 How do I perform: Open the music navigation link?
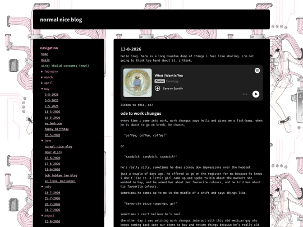[45, 60]
